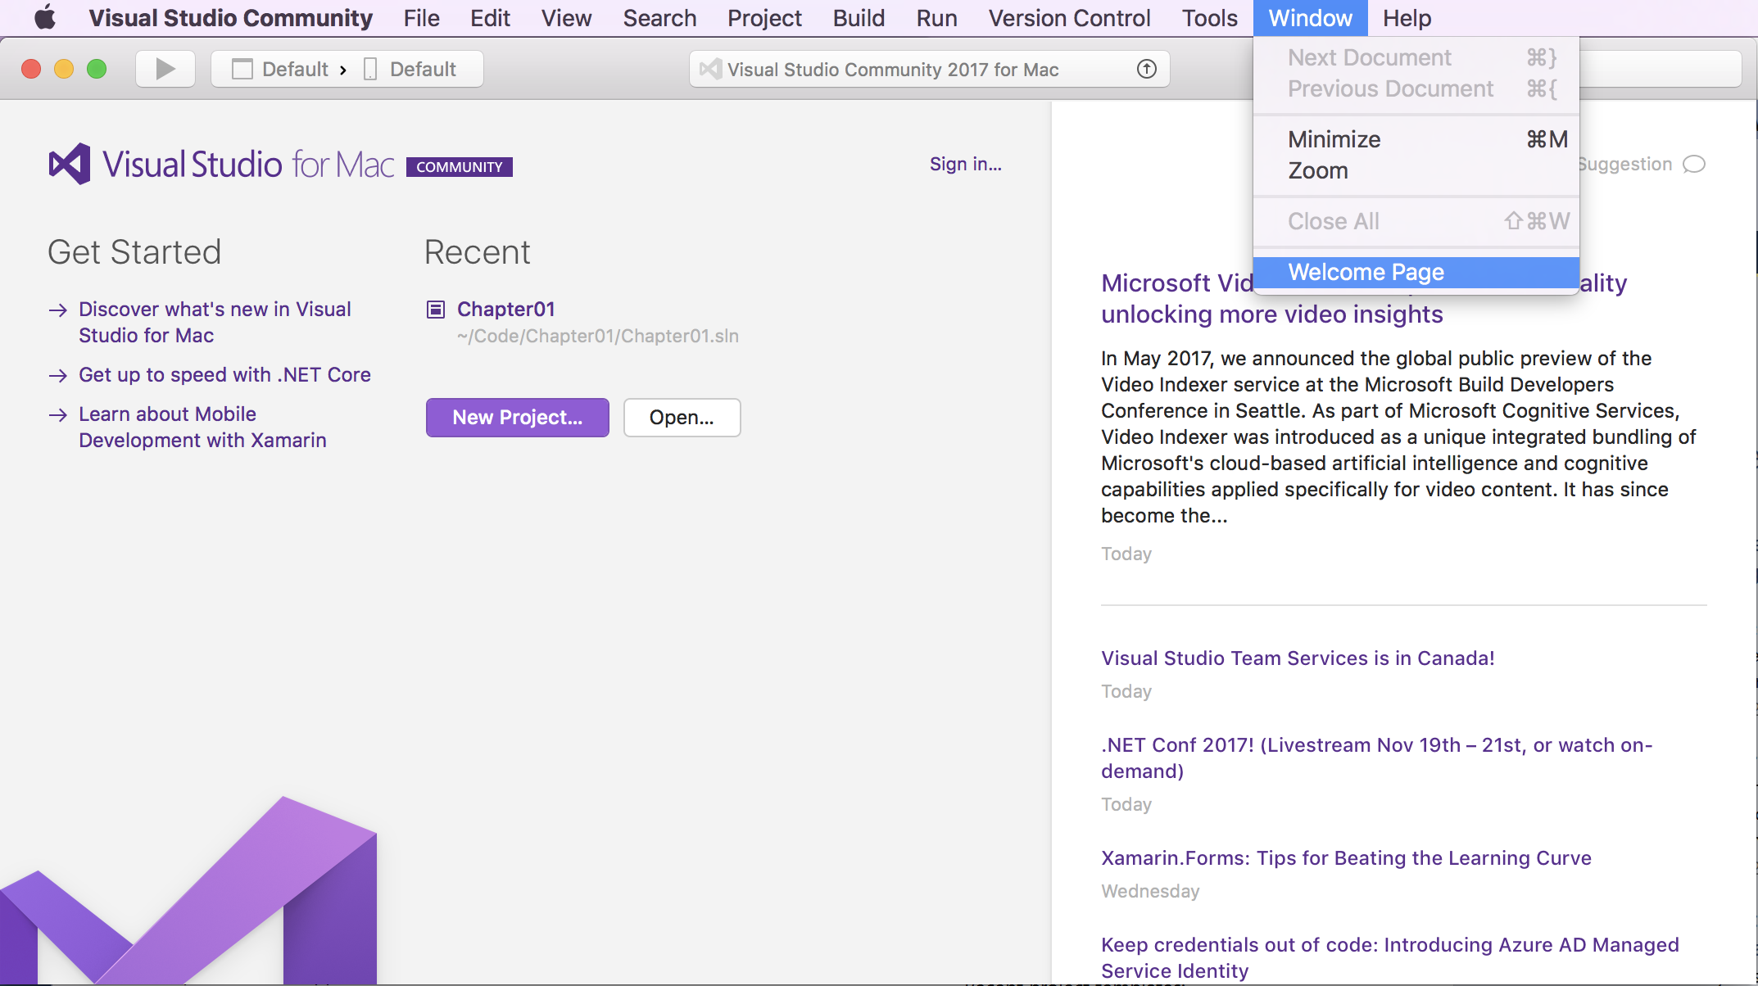Open the Version Control menu
The width and height of the screenshot is (1758, 986).
tap(1069, 18)
